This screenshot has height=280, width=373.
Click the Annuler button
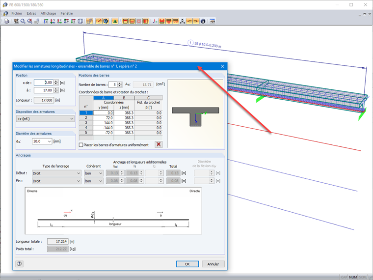point(213,264)
